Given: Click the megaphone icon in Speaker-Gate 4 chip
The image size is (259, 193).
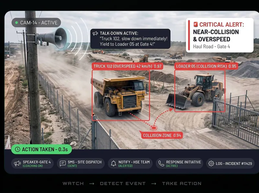Looking at the screenshot, I should pyautogui.click(x=17, y=164).
